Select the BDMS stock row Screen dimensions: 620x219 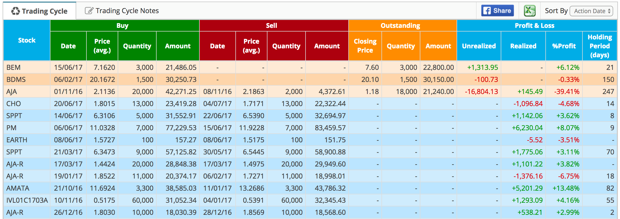pos(310,80)
